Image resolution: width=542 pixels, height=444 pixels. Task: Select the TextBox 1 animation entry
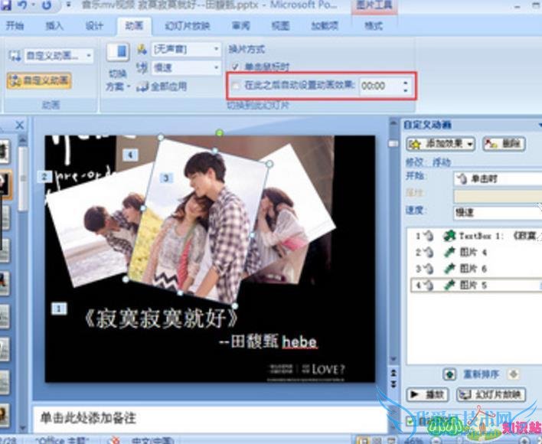pos(475,236)
